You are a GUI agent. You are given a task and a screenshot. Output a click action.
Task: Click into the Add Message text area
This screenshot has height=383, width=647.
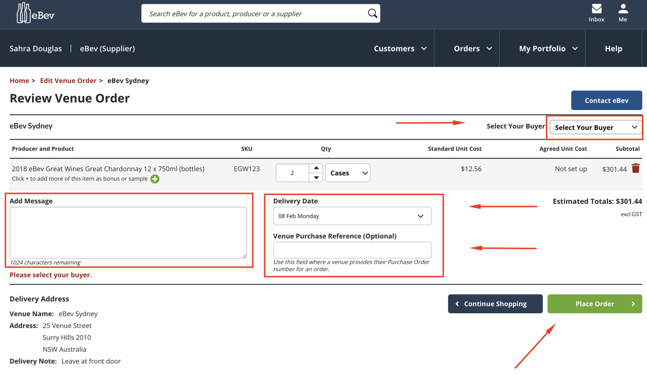[128, 233]
